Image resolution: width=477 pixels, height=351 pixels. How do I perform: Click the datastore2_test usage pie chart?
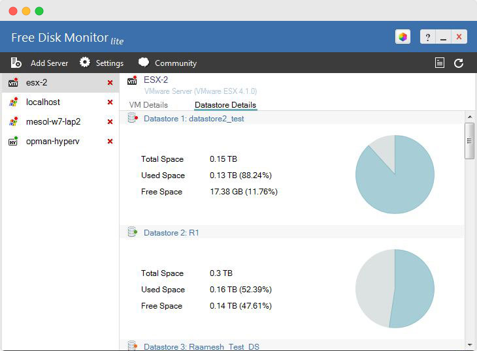coord(395,174)
